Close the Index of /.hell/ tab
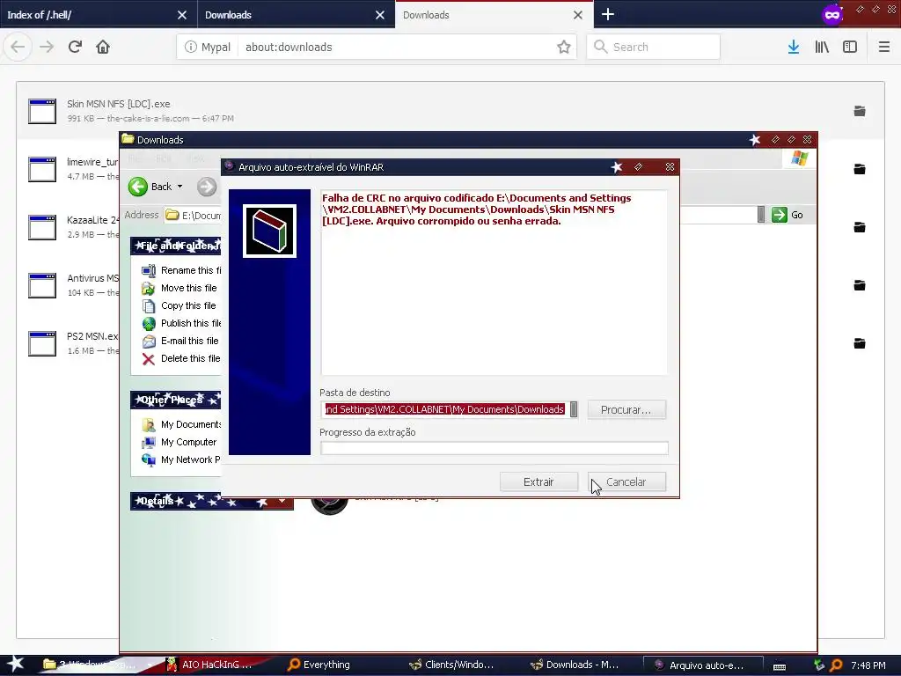 [x=182, y=15]
